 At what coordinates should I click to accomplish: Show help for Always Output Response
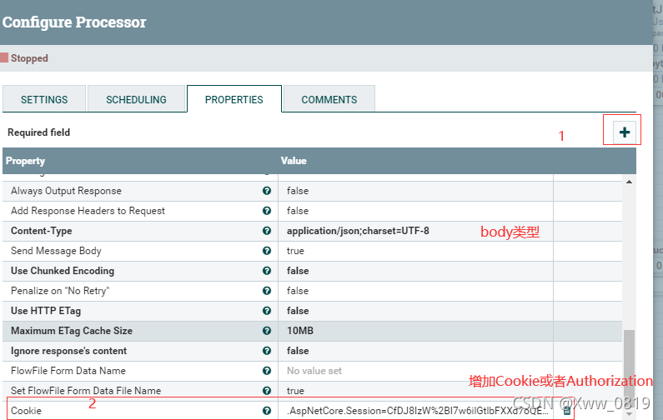coord(266,191)
